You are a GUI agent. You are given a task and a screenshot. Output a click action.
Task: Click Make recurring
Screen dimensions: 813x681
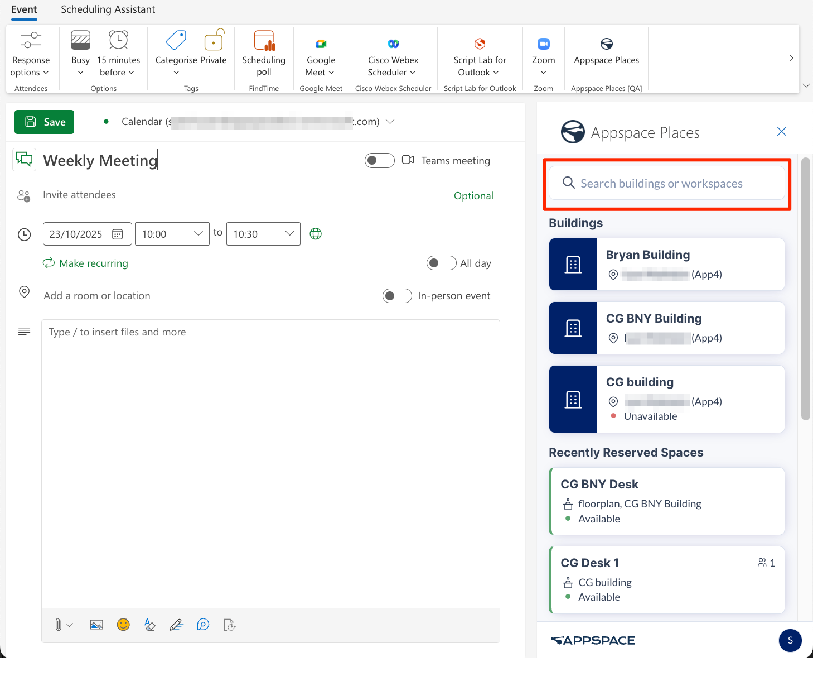point(85,263)
